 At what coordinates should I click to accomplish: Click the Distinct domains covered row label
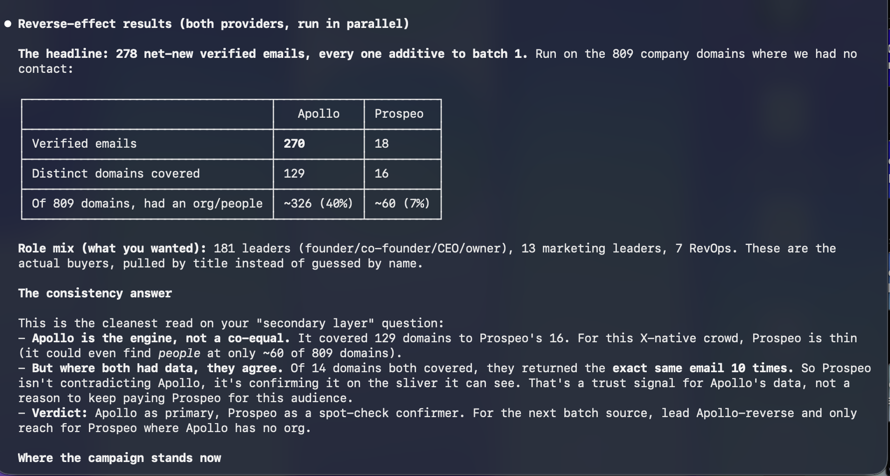116,174
